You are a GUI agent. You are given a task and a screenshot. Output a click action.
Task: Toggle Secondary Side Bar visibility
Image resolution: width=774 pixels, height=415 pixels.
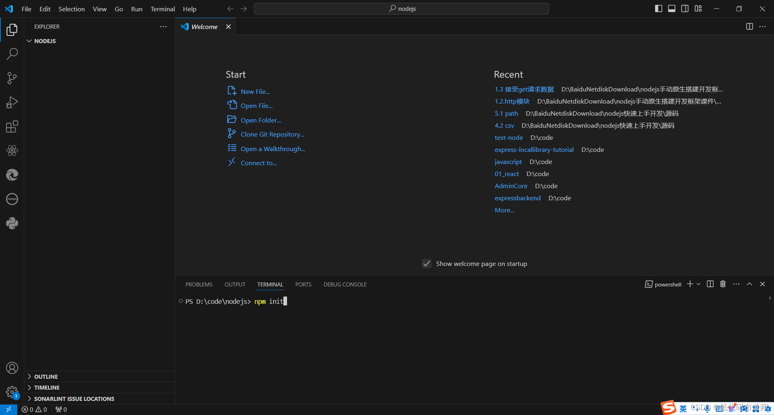(x=685, y=8)
